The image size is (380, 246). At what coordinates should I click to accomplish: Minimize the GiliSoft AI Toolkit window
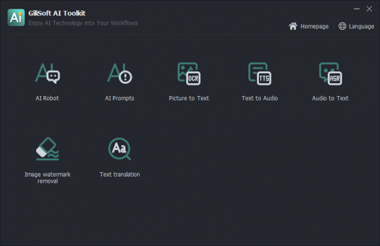click(x=356, y=9)
